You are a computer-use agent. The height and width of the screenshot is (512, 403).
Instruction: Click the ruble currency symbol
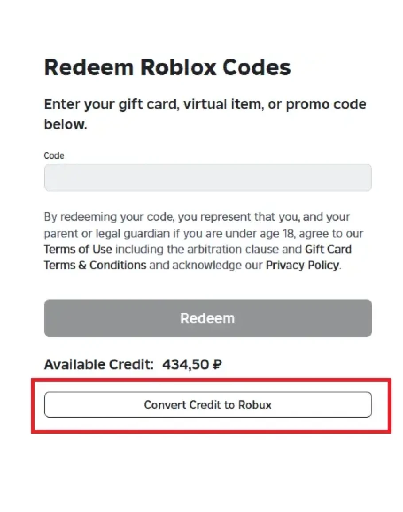(217, 365)
